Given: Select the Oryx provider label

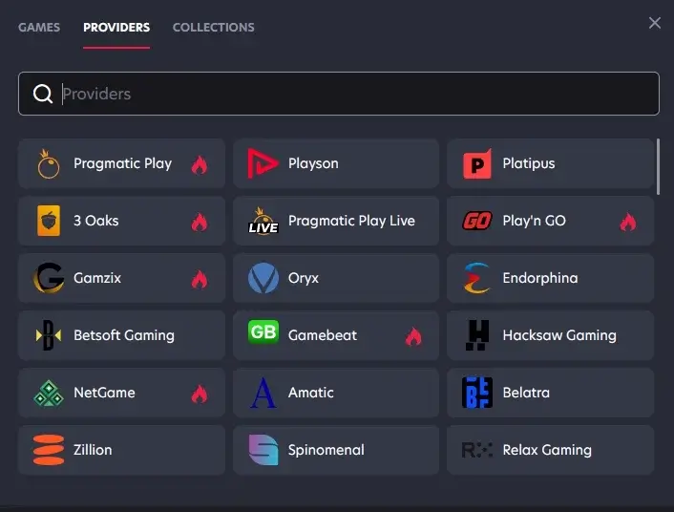Looking at the screenshot, I should pyautogui.click(x=304, y=278).
